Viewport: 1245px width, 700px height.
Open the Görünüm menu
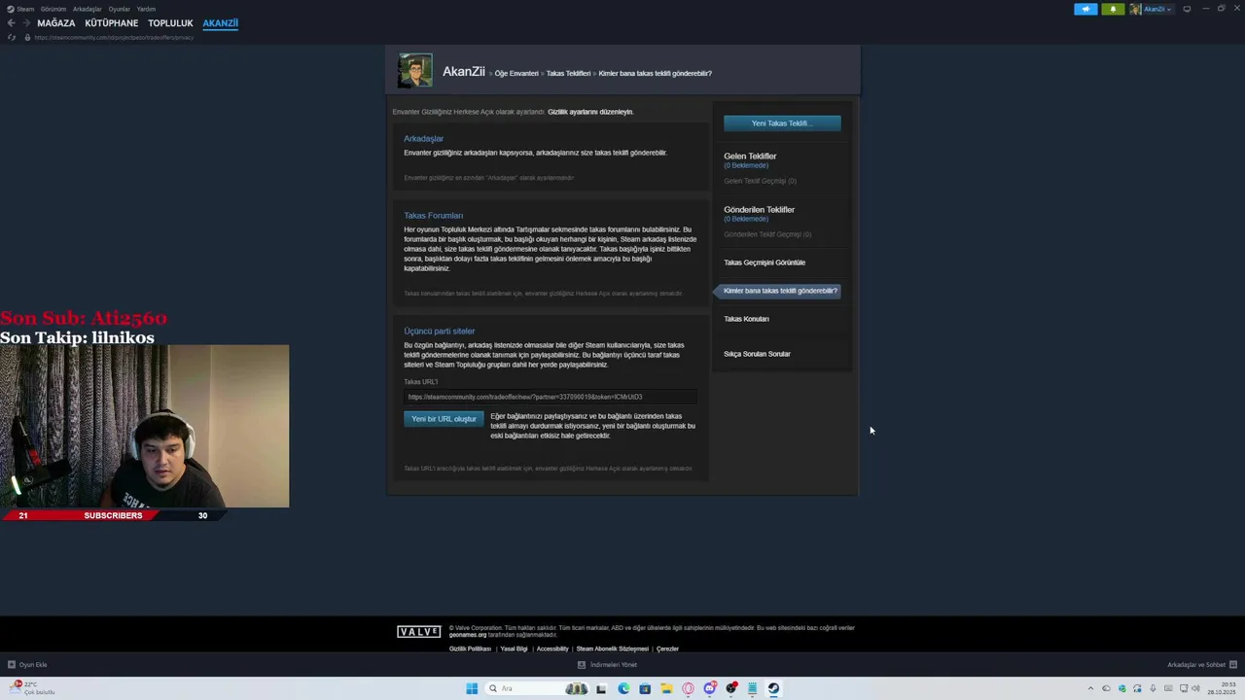click(x=53, y=9)
